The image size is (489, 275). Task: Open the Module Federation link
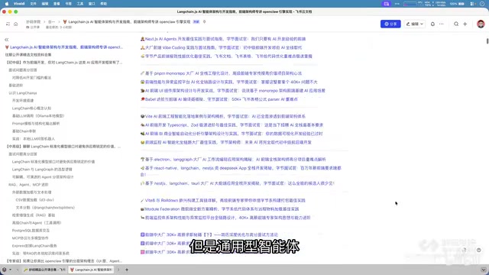pos(222,209)
